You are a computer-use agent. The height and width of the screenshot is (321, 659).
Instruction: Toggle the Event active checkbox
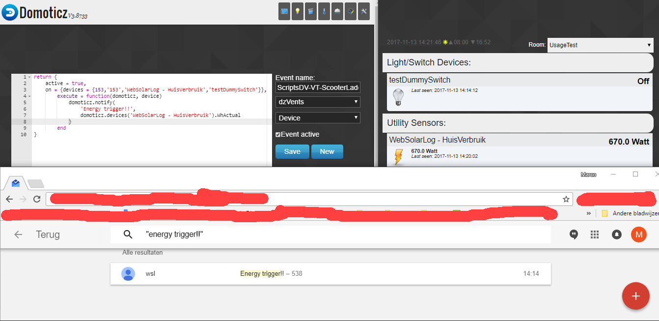[x=278, y=134]
